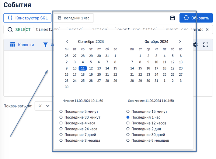This screenshot has width=216, height=159.
Task: Choose the 'Последние 30 дней' radio option
Action: coord(128,135)
